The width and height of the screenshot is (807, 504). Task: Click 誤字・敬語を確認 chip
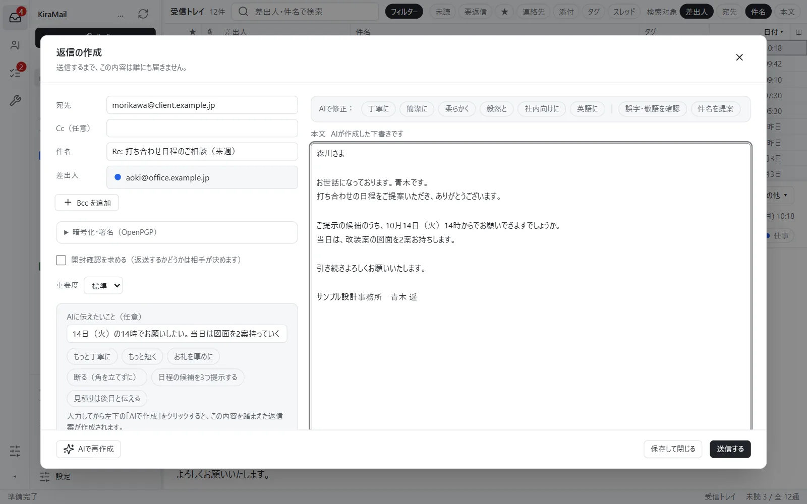tap(652, 109)
